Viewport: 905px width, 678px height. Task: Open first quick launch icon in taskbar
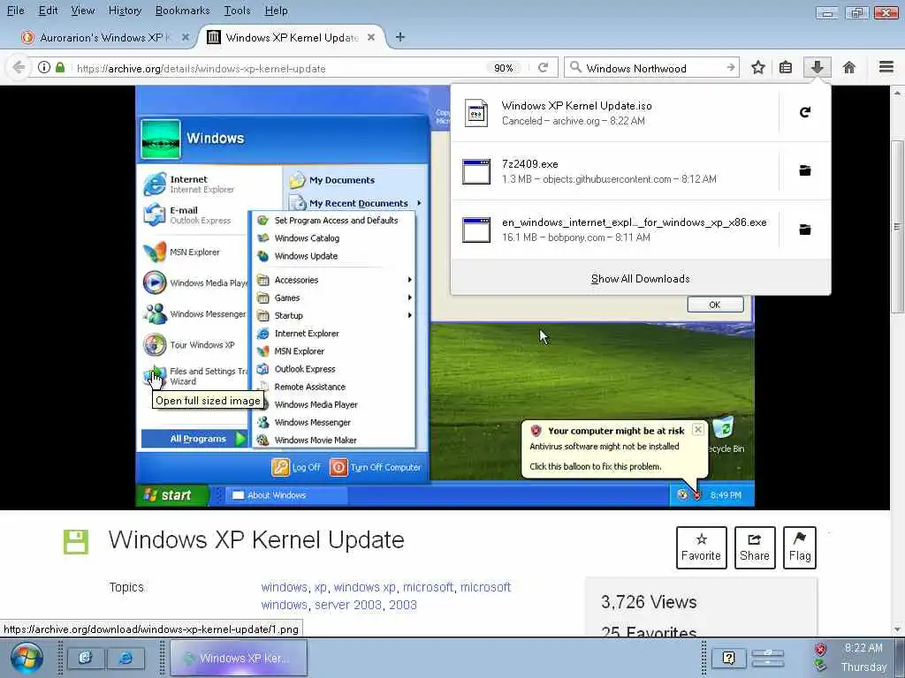(86, 658)
